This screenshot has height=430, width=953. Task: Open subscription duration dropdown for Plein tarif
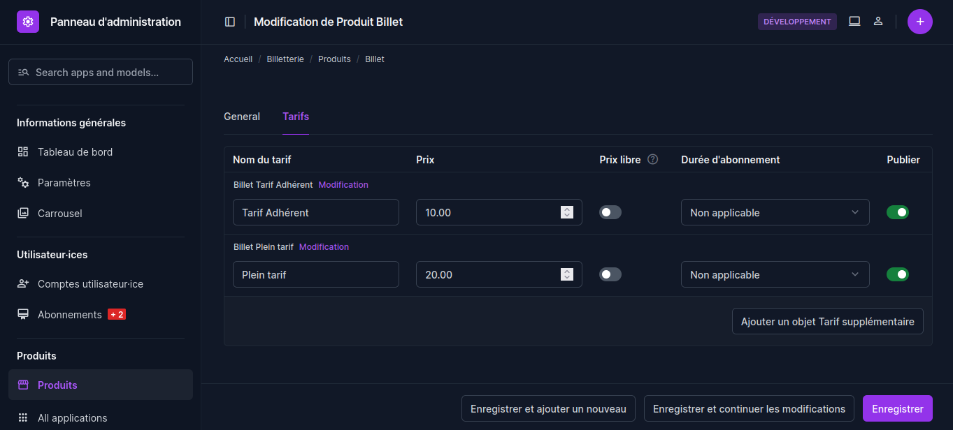point(775,274)
